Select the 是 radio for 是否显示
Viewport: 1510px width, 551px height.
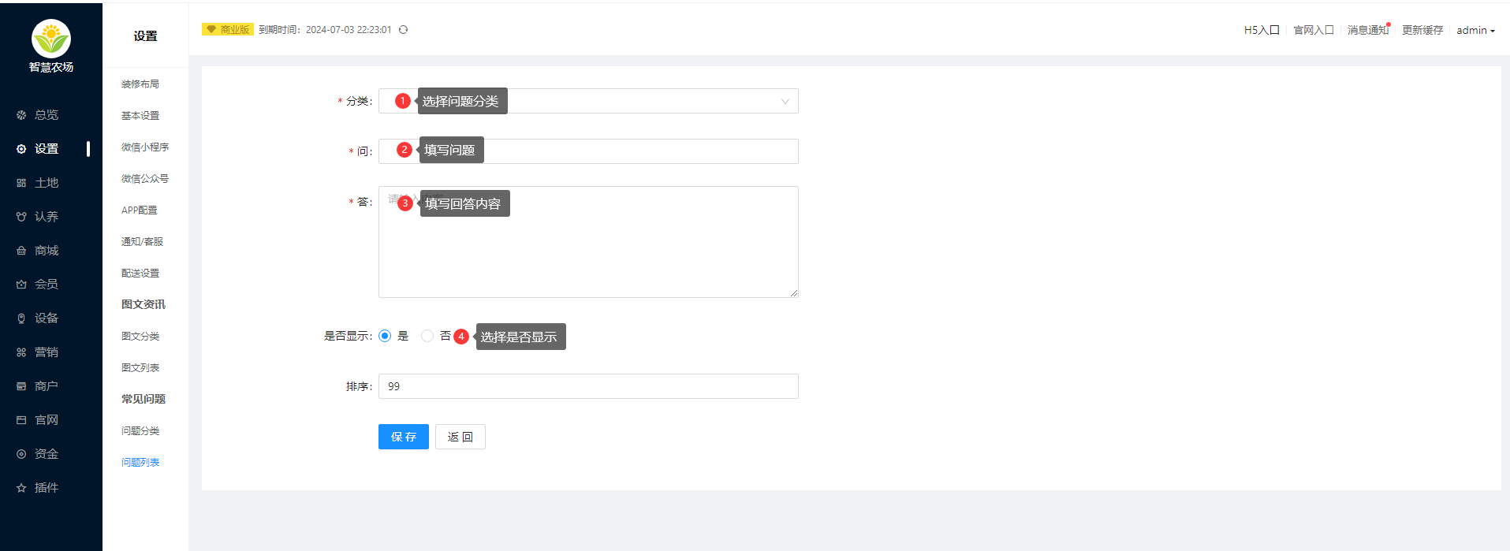385,336
